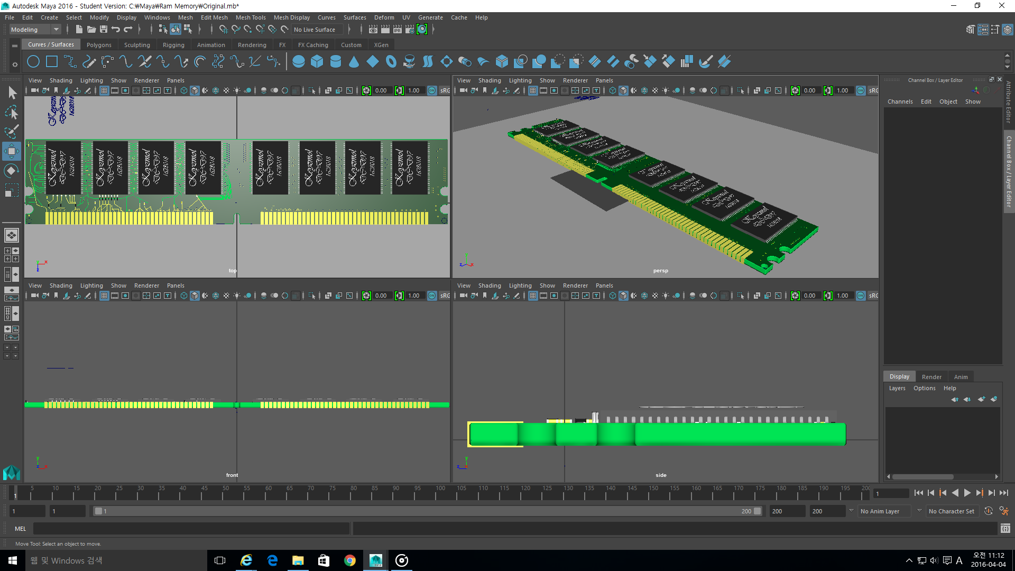Toggle snap to grids
Image resolution: width=1015 pixels, height=571 pixels.
click(x=224, y=30)
